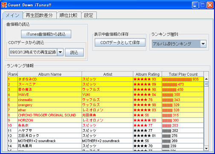The width and height of the screenshot is (215, 154).
Task: Select MOTHER1+2 soundtrack album name cell
Action: [50, 141]
